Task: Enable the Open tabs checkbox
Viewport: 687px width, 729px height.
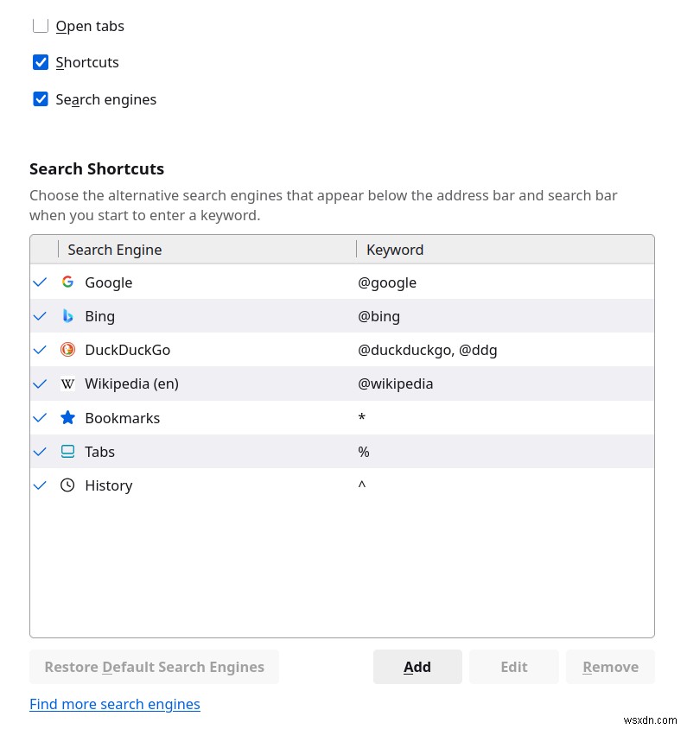Action: [41, 26]
